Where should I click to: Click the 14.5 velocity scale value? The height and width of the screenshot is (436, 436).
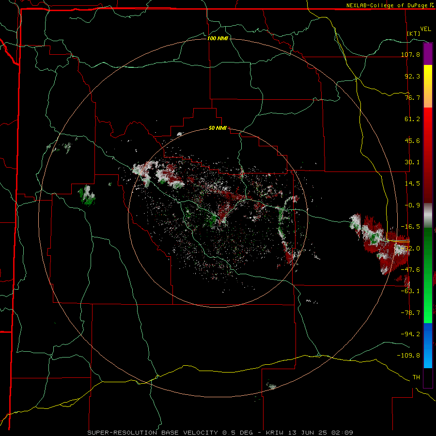click(412, 184)
